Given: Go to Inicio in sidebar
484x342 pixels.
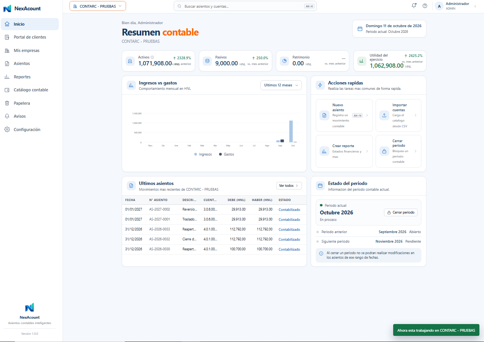Looking at the screenshot, I should pos(30,24).
